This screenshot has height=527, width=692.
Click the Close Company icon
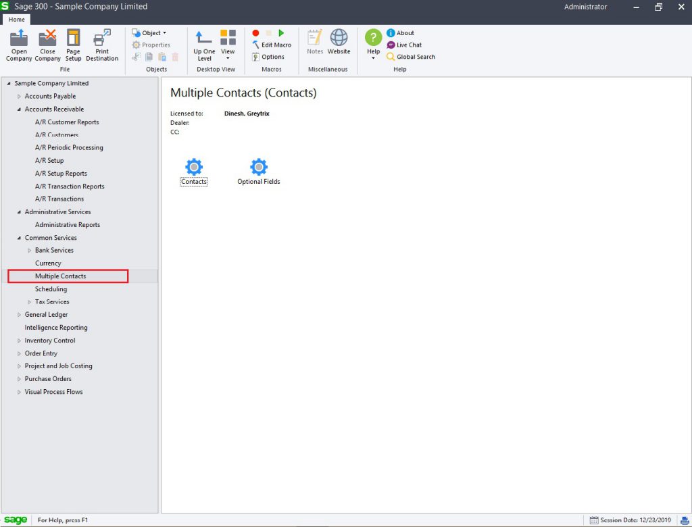point(47,45)
